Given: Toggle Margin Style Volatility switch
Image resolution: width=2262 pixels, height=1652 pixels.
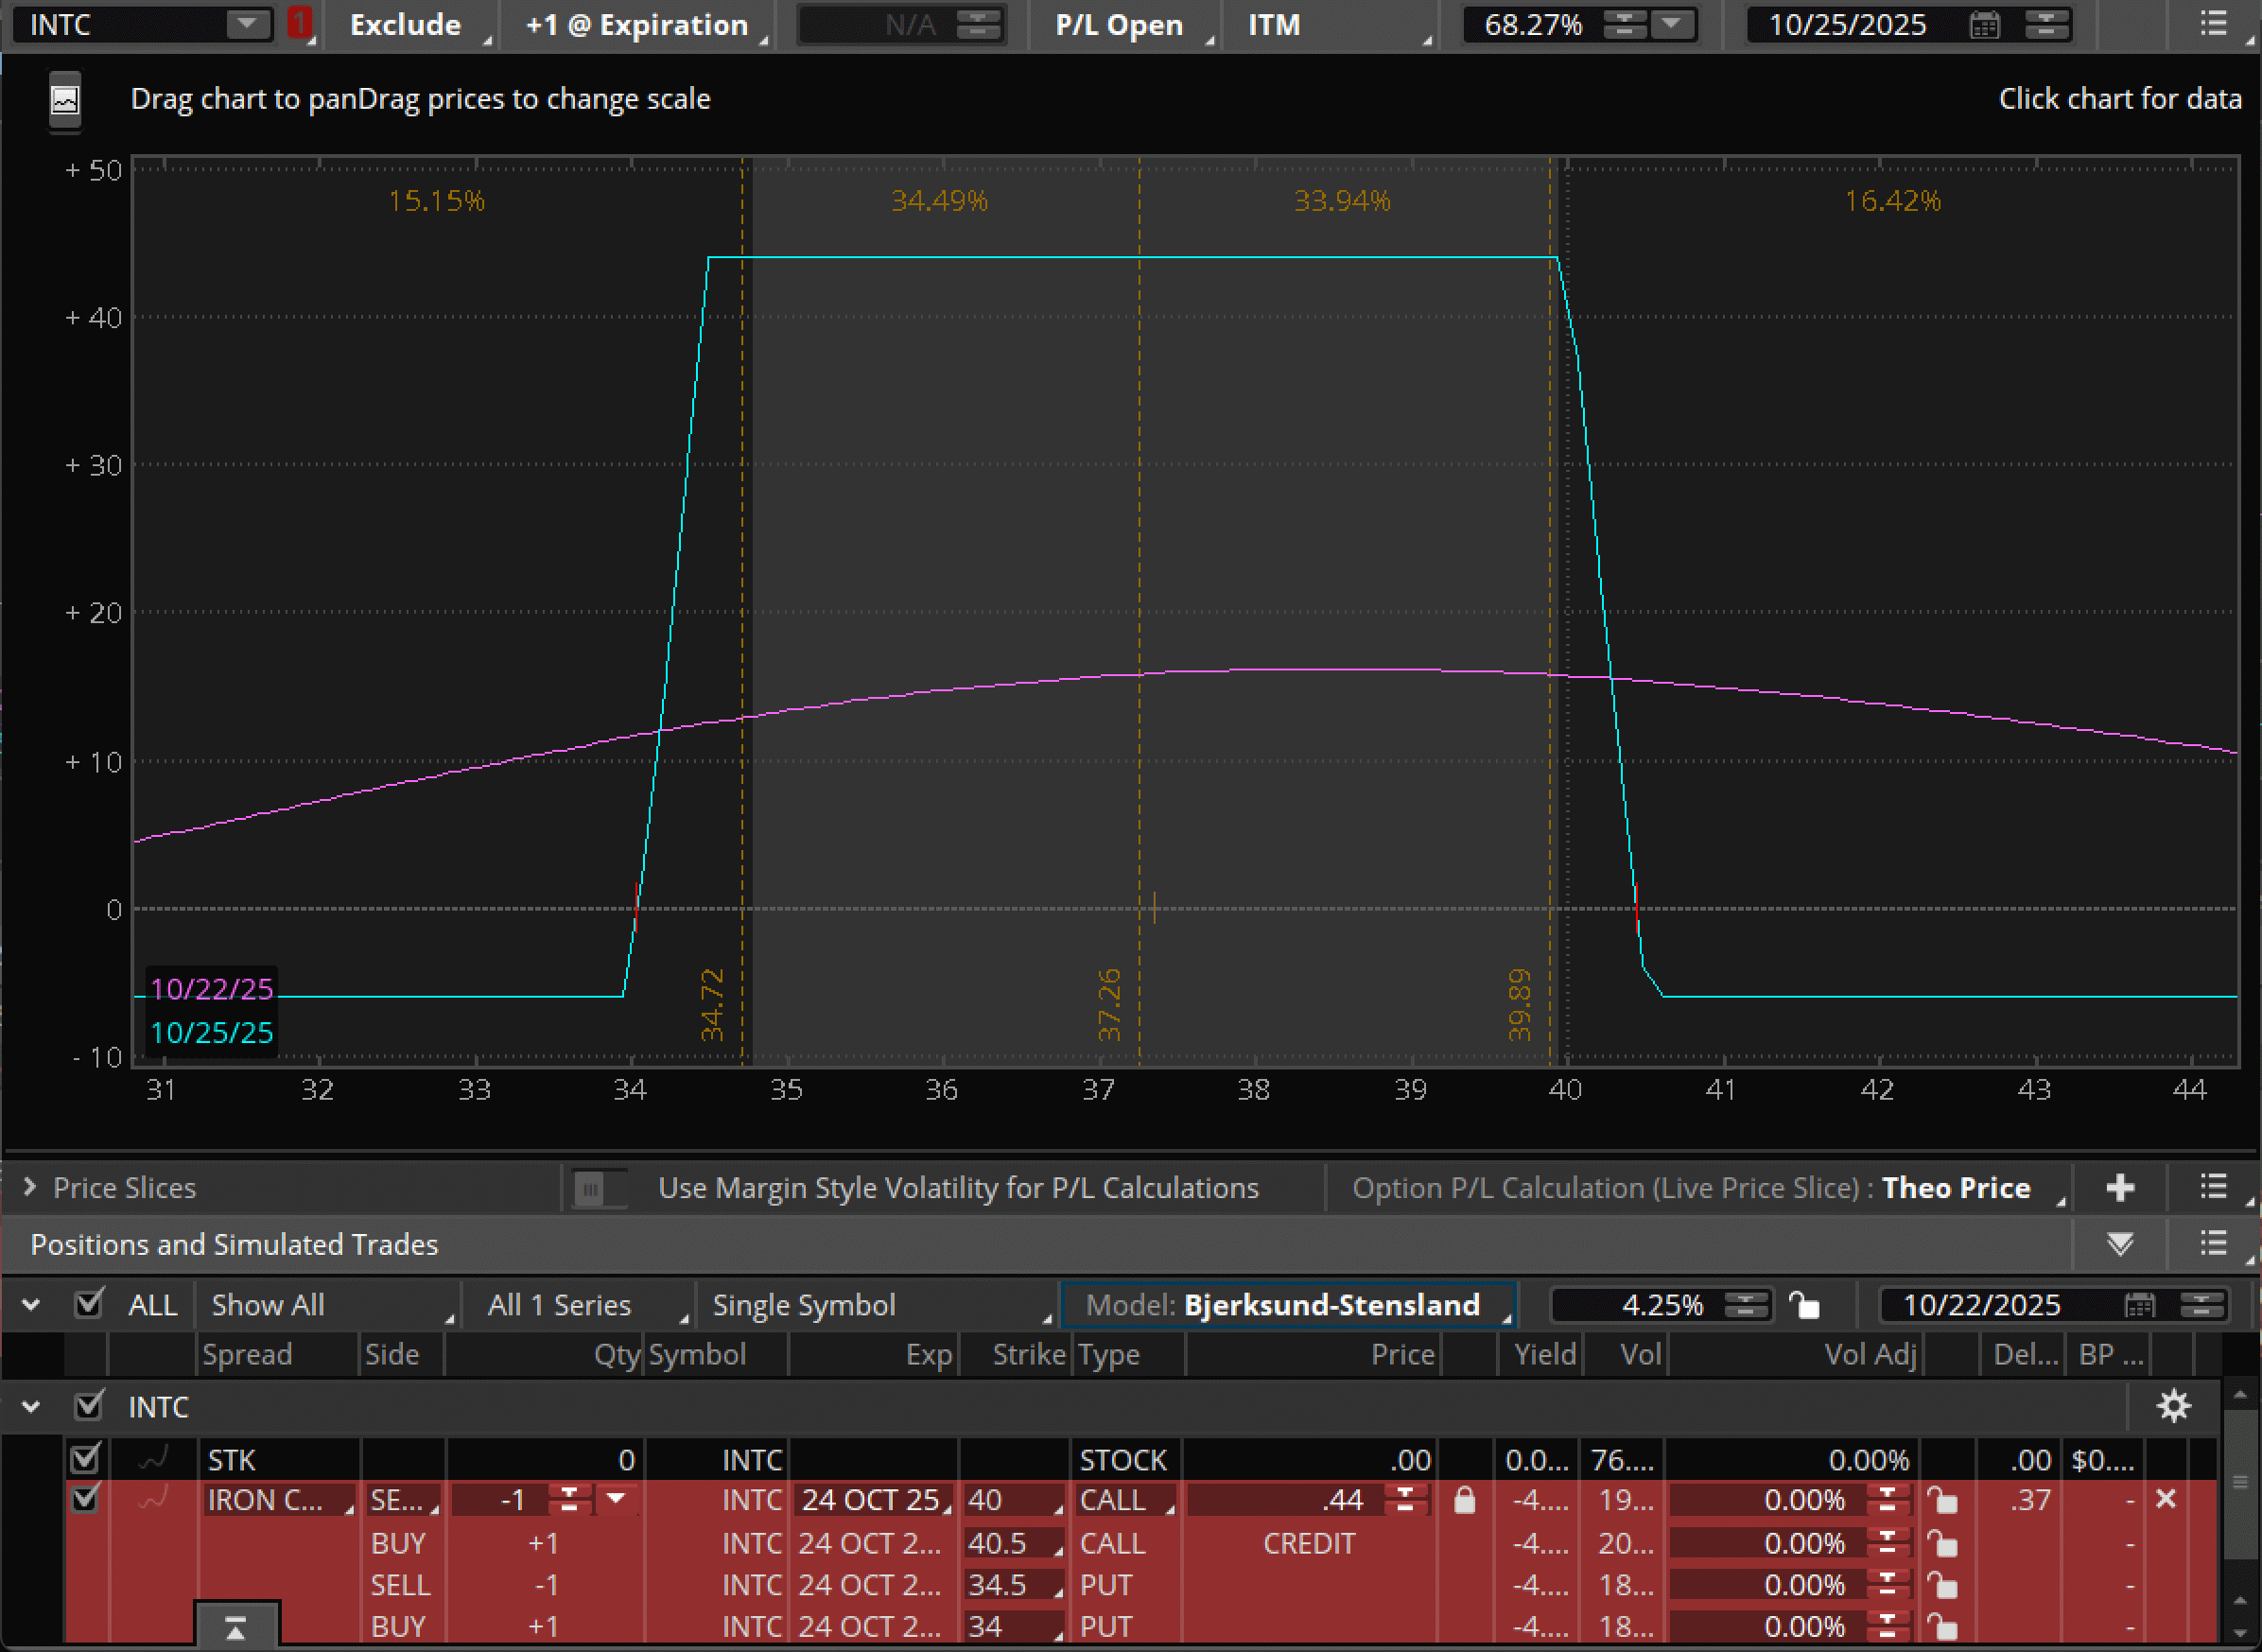Looking at the screenshot, I should click(599, 1189).
